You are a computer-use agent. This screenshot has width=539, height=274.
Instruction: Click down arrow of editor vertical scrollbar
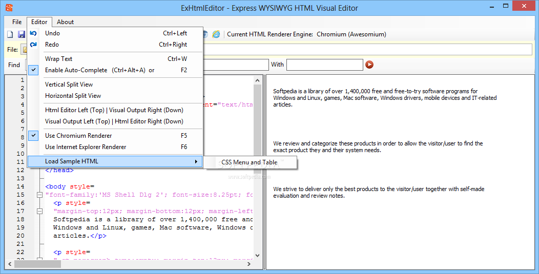point(258,256)
